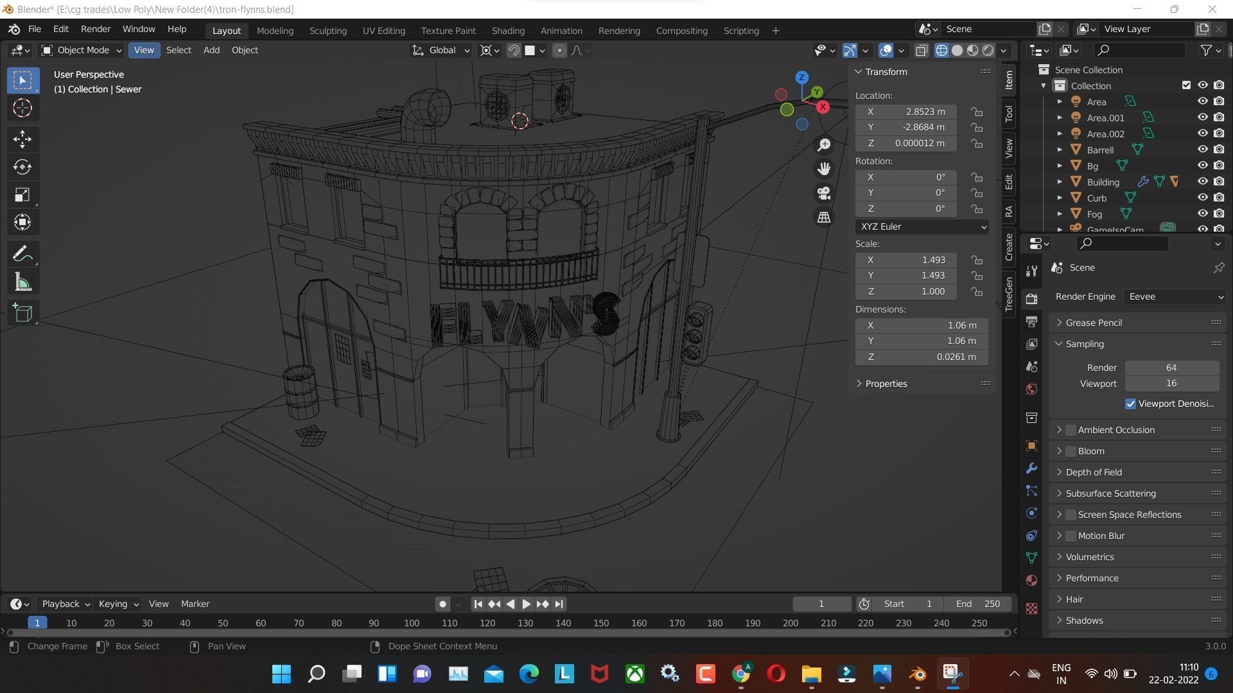Viewport: 1233px width, 693px height.
Task: Toggle proportional editing
Action: [559, 50]
